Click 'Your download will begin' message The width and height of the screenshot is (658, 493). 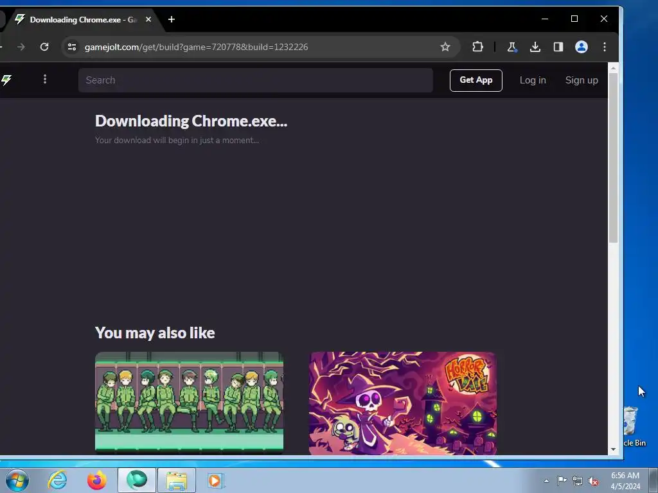click(177, 141)
